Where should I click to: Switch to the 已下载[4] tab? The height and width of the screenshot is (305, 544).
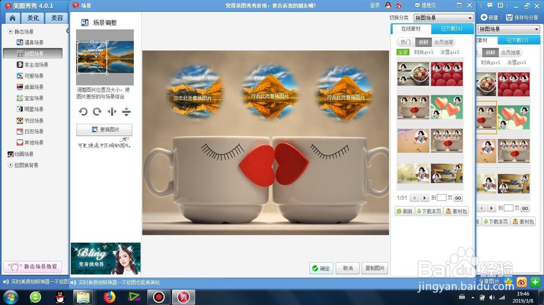click(x=452, y=29)
